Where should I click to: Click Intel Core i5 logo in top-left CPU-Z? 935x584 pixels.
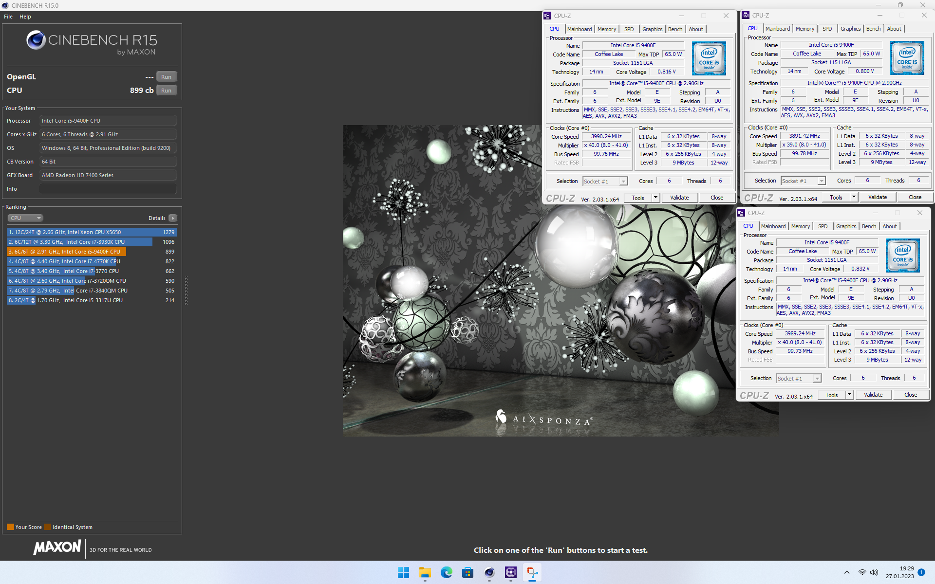[x=709, y=58]
